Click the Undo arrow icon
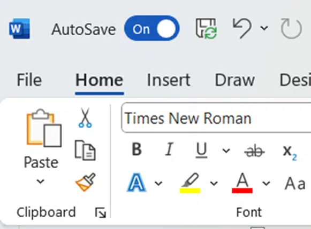This screenshot has width=311, height=229. pyautogui.click(x=242, y=28)
